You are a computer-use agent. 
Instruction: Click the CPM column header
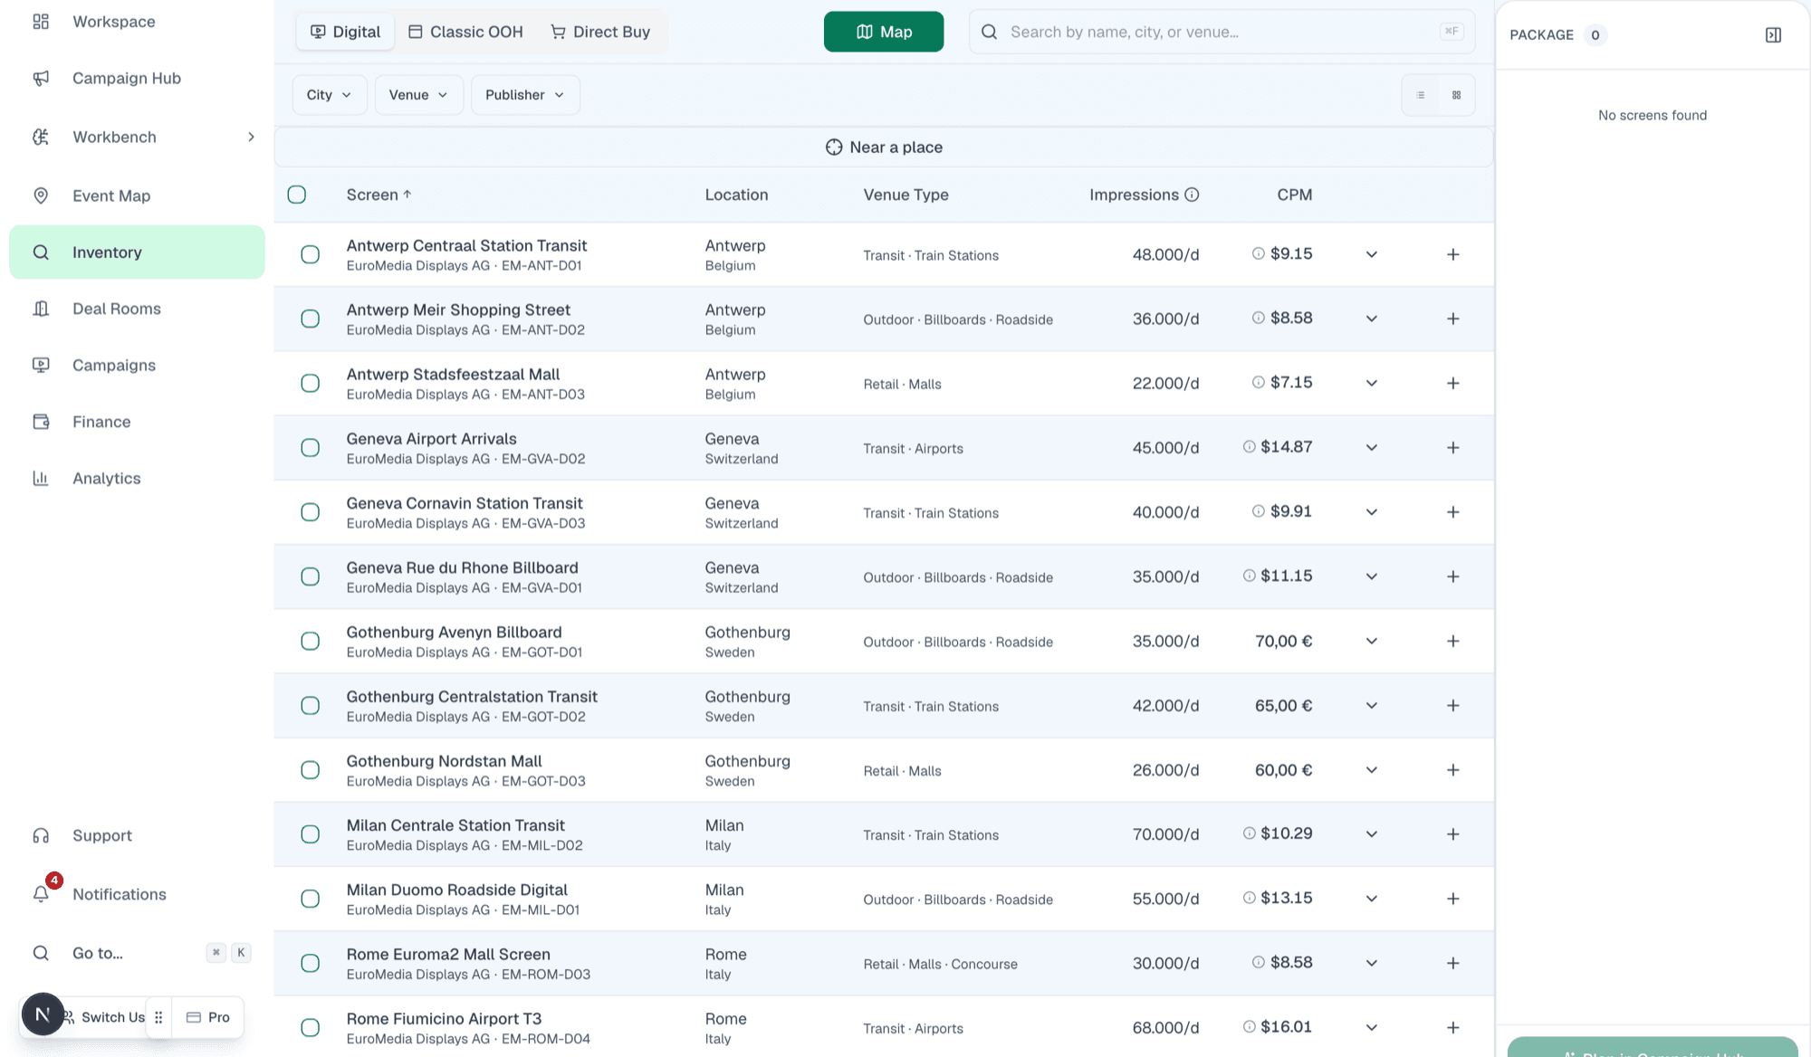point(1295,195)
